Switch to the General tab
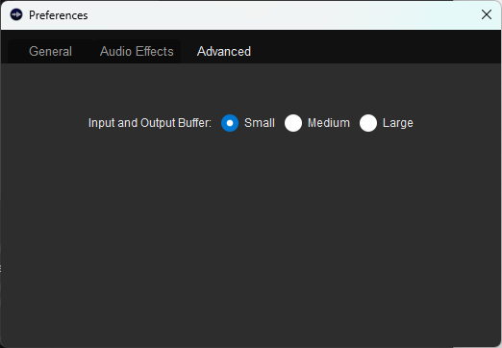 point(50,51)
